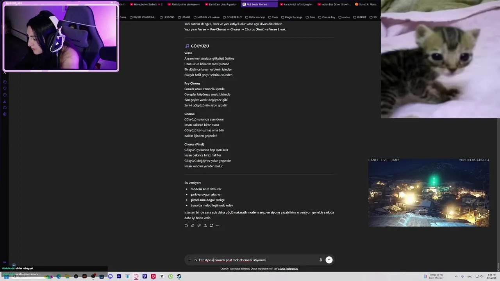Give the response a thumbs up
This screenshot has height=281, width=500.
[x=193, y=225]
